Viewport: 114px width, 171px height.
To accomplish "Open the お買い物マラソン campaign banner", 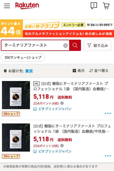I will tap(57, 28).
